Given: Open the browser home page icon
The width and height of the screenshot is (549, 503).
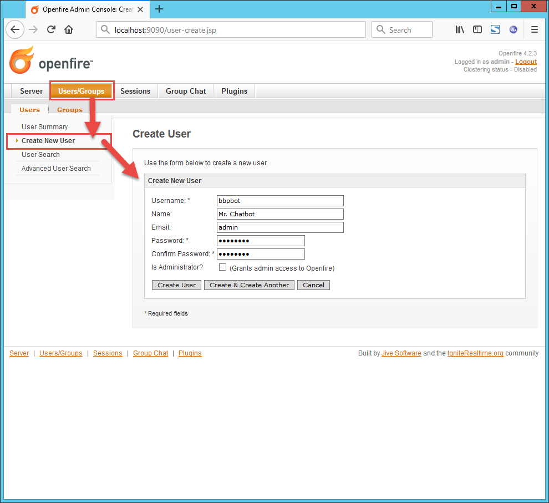Looking at the screenshot, I should (x=69, y=29).
